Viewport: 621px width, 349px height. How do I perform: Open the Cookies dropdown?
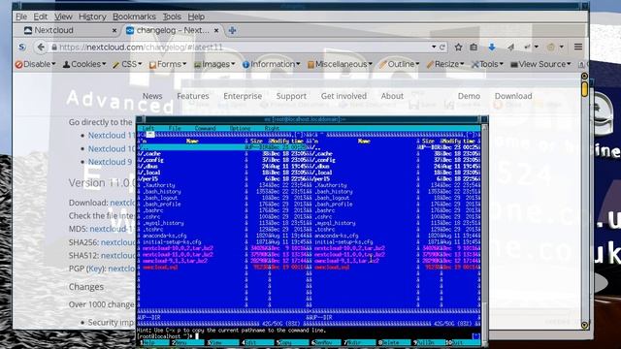click(x=84, y=64)
